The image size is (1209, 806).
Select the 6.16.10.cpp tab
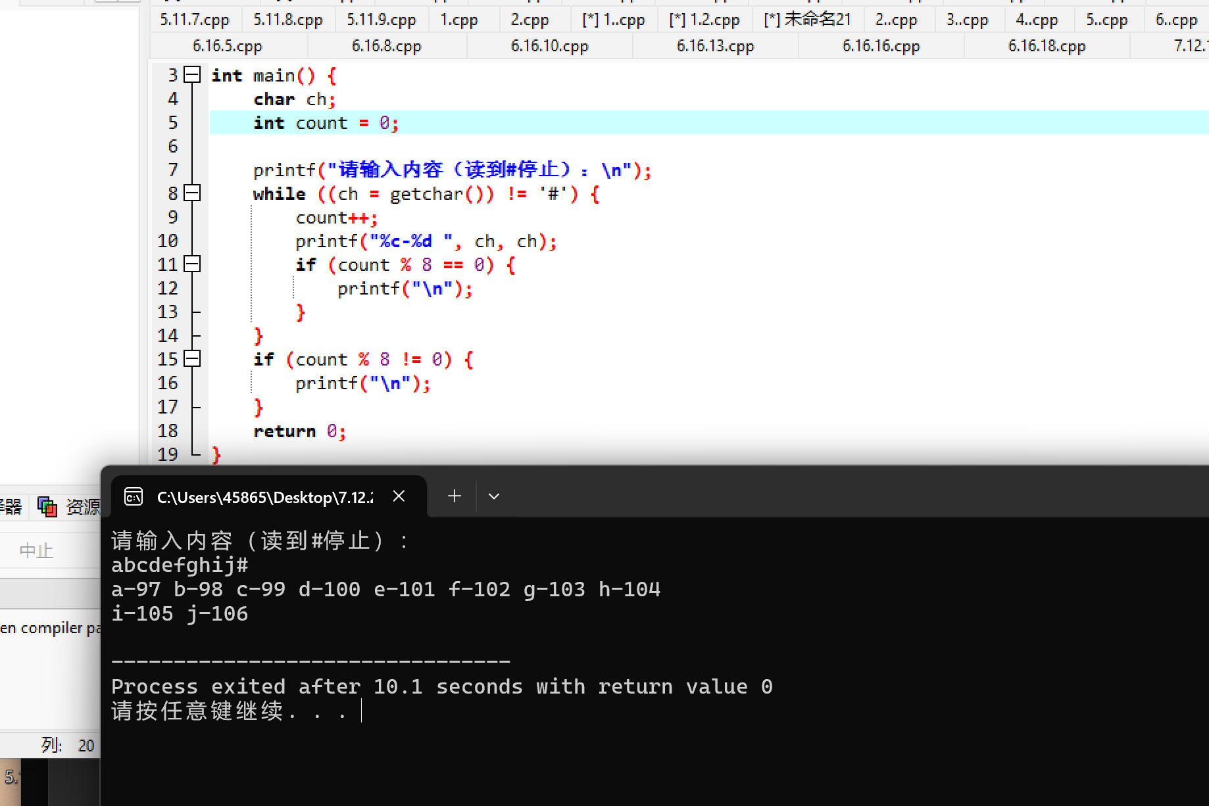pos(550,46)
